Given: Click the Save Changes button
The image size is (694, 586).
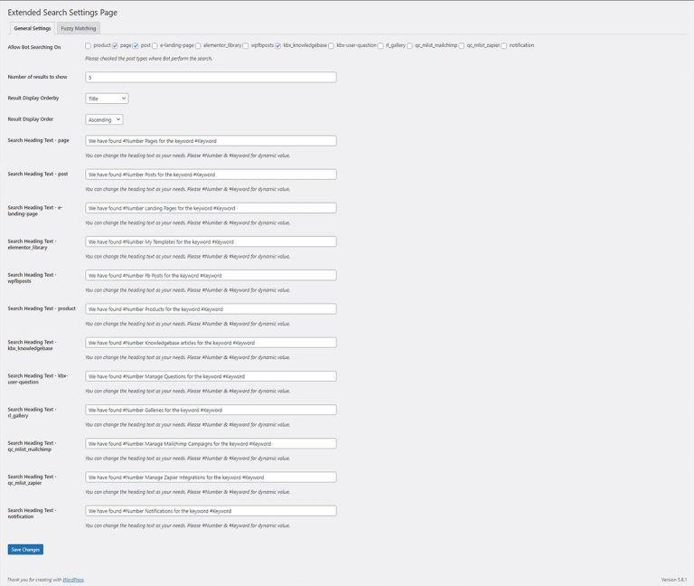Looking at the screenshot, I should [25, 549].
